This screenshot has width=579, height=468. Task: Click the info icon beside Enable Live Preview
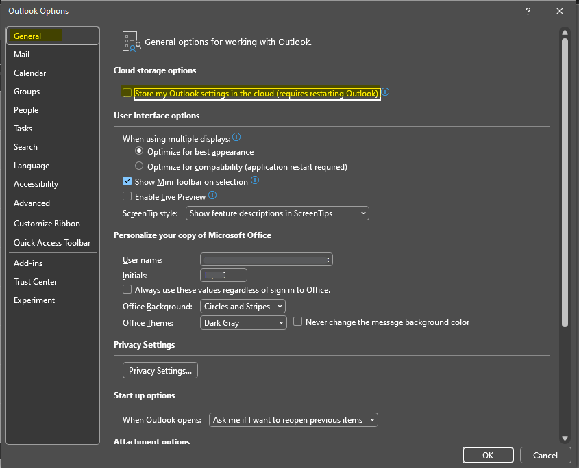click(212, 196)
